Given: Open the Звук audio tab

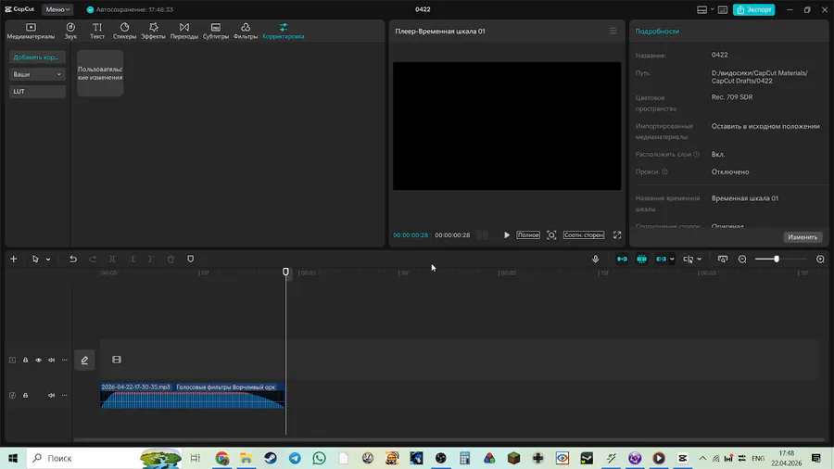Looking at the screenshot, I should tap(70, 31).
